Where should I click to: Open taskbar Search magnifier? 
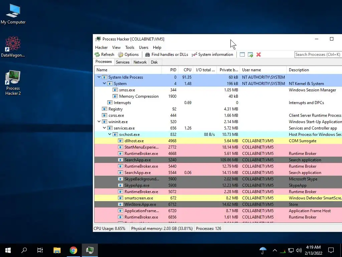[24, 250]
